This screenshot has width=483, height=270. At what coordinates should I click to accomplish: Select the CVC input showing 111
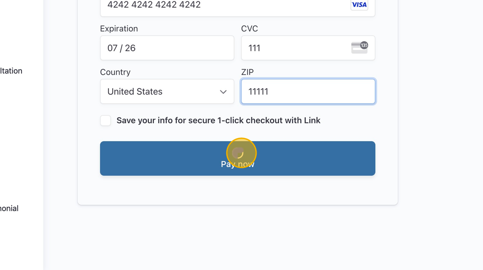pyautogui.click(x=308, y=48)
